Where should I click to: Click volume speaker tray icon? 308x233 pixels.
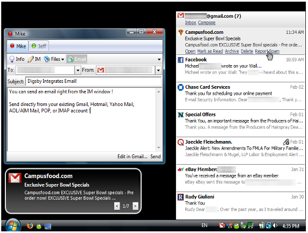[x=275, y=225]
